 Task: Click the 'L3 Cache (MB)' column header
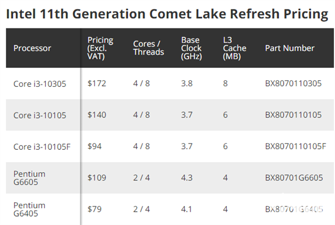click(x=231, y=48)
